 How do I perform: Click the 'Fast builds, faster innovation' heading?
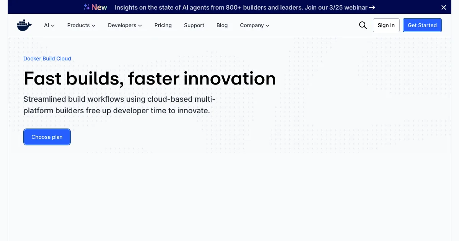[150, 78]
